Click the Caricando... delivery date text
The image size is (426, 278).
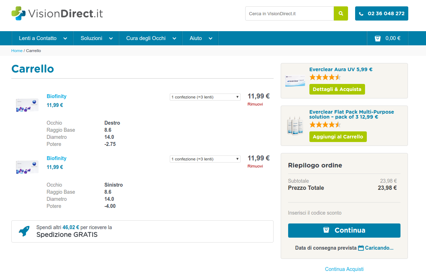pos(379,248)
